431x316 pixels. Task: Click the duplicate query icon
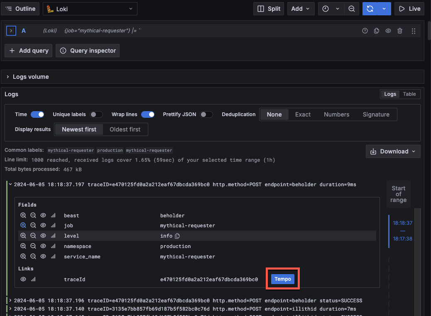pyautogui.click(x=377, y=31)
